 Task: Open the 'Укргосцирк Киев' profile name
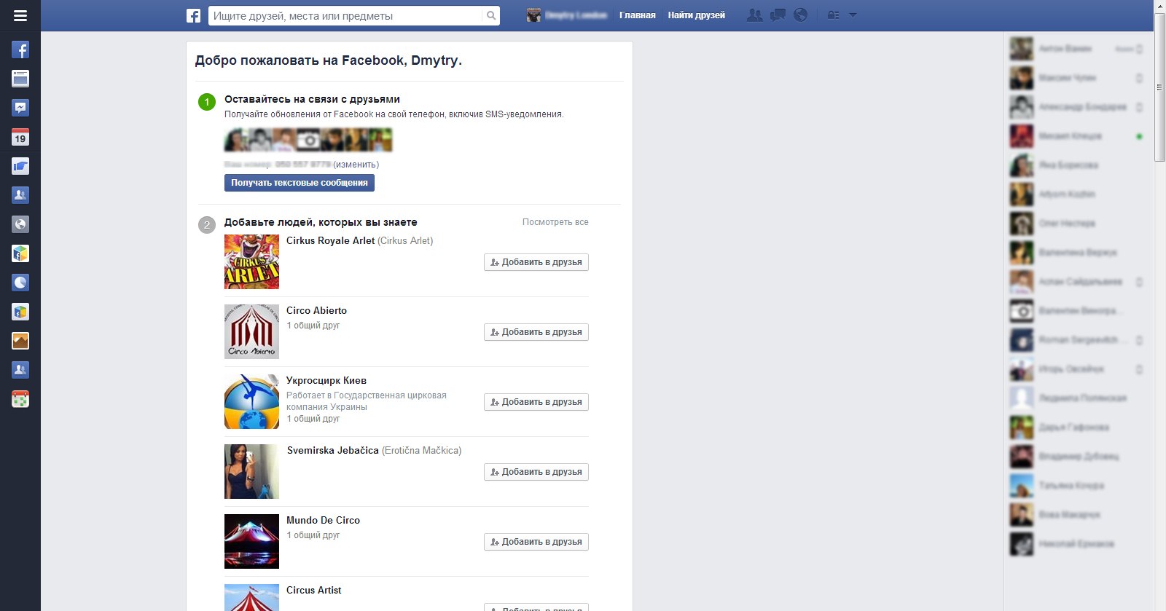click(326, 381)
